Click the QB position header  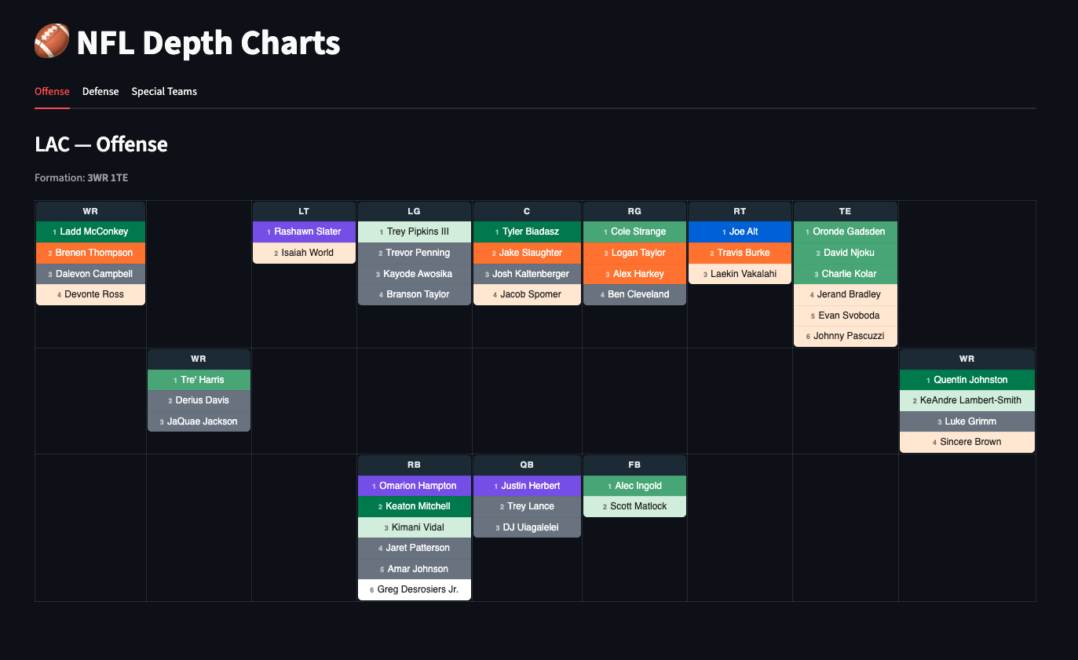coord(527,465)
